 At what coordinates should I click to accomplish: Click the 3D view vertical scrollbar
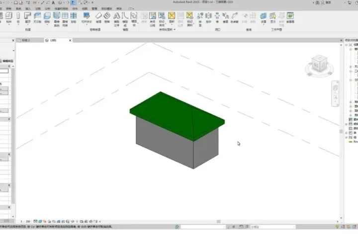341,131
